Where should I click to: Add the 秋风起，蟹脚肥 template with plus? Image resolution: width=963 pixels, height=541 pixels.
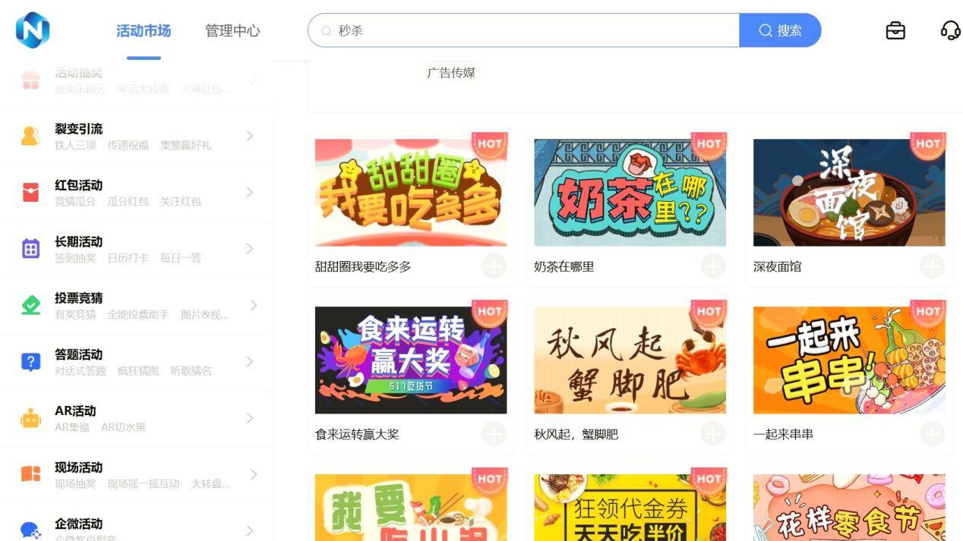coord(713,434)
